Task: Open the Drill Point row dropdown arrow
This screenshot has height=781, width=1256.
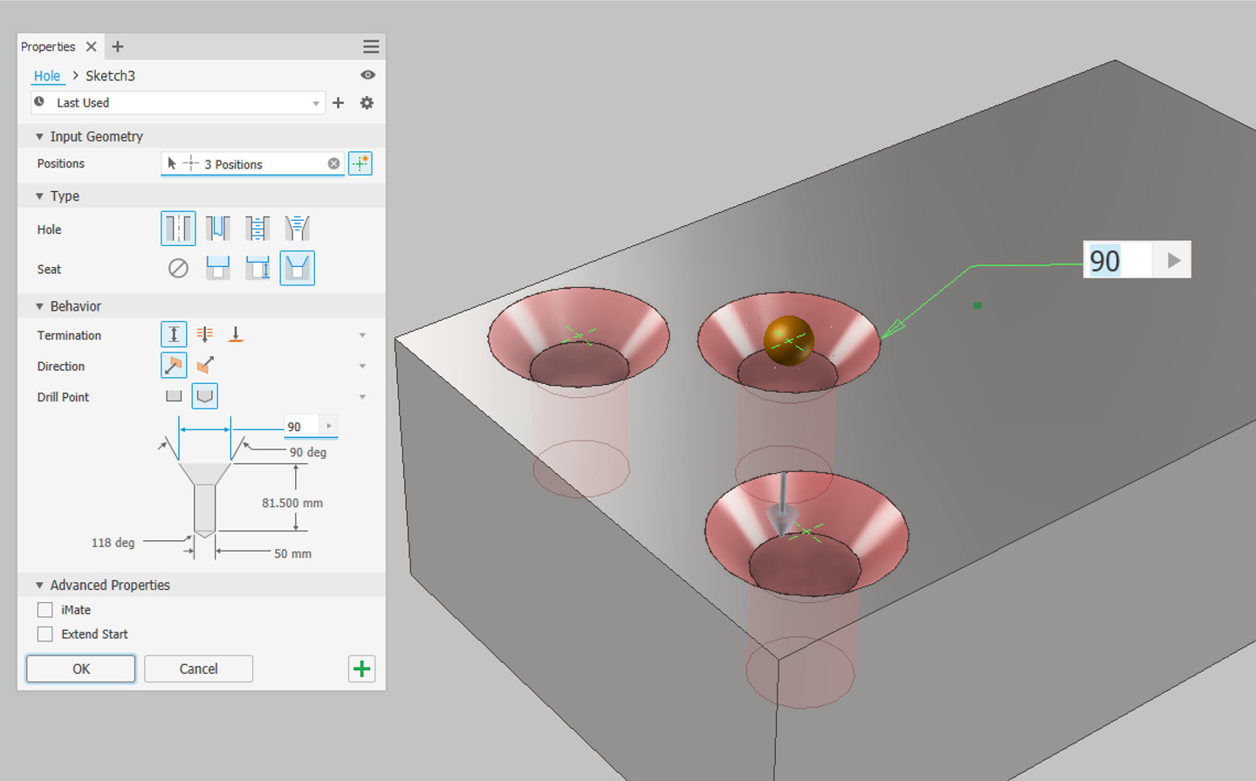Action: coord(362,397)
